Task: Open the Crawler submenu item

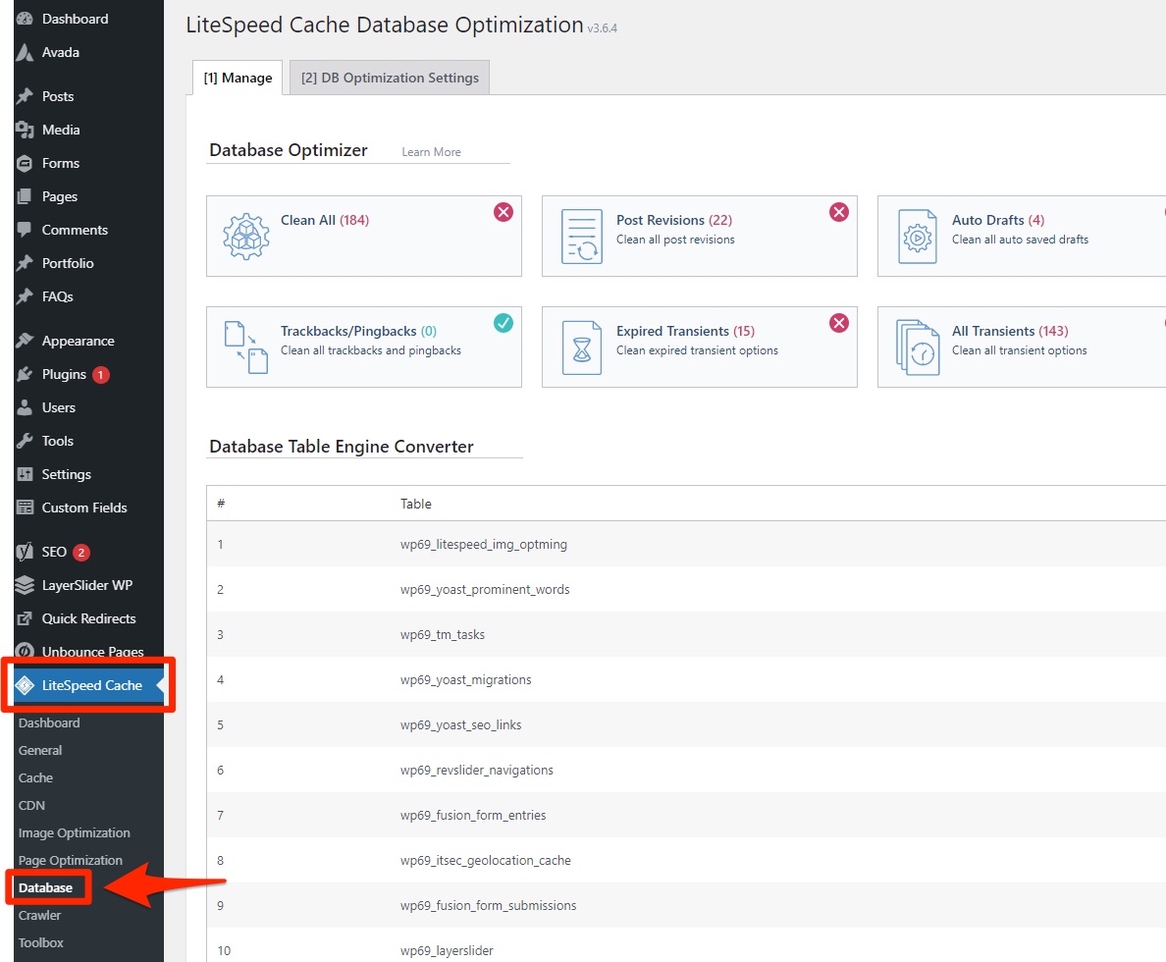Action: [39, 915]
